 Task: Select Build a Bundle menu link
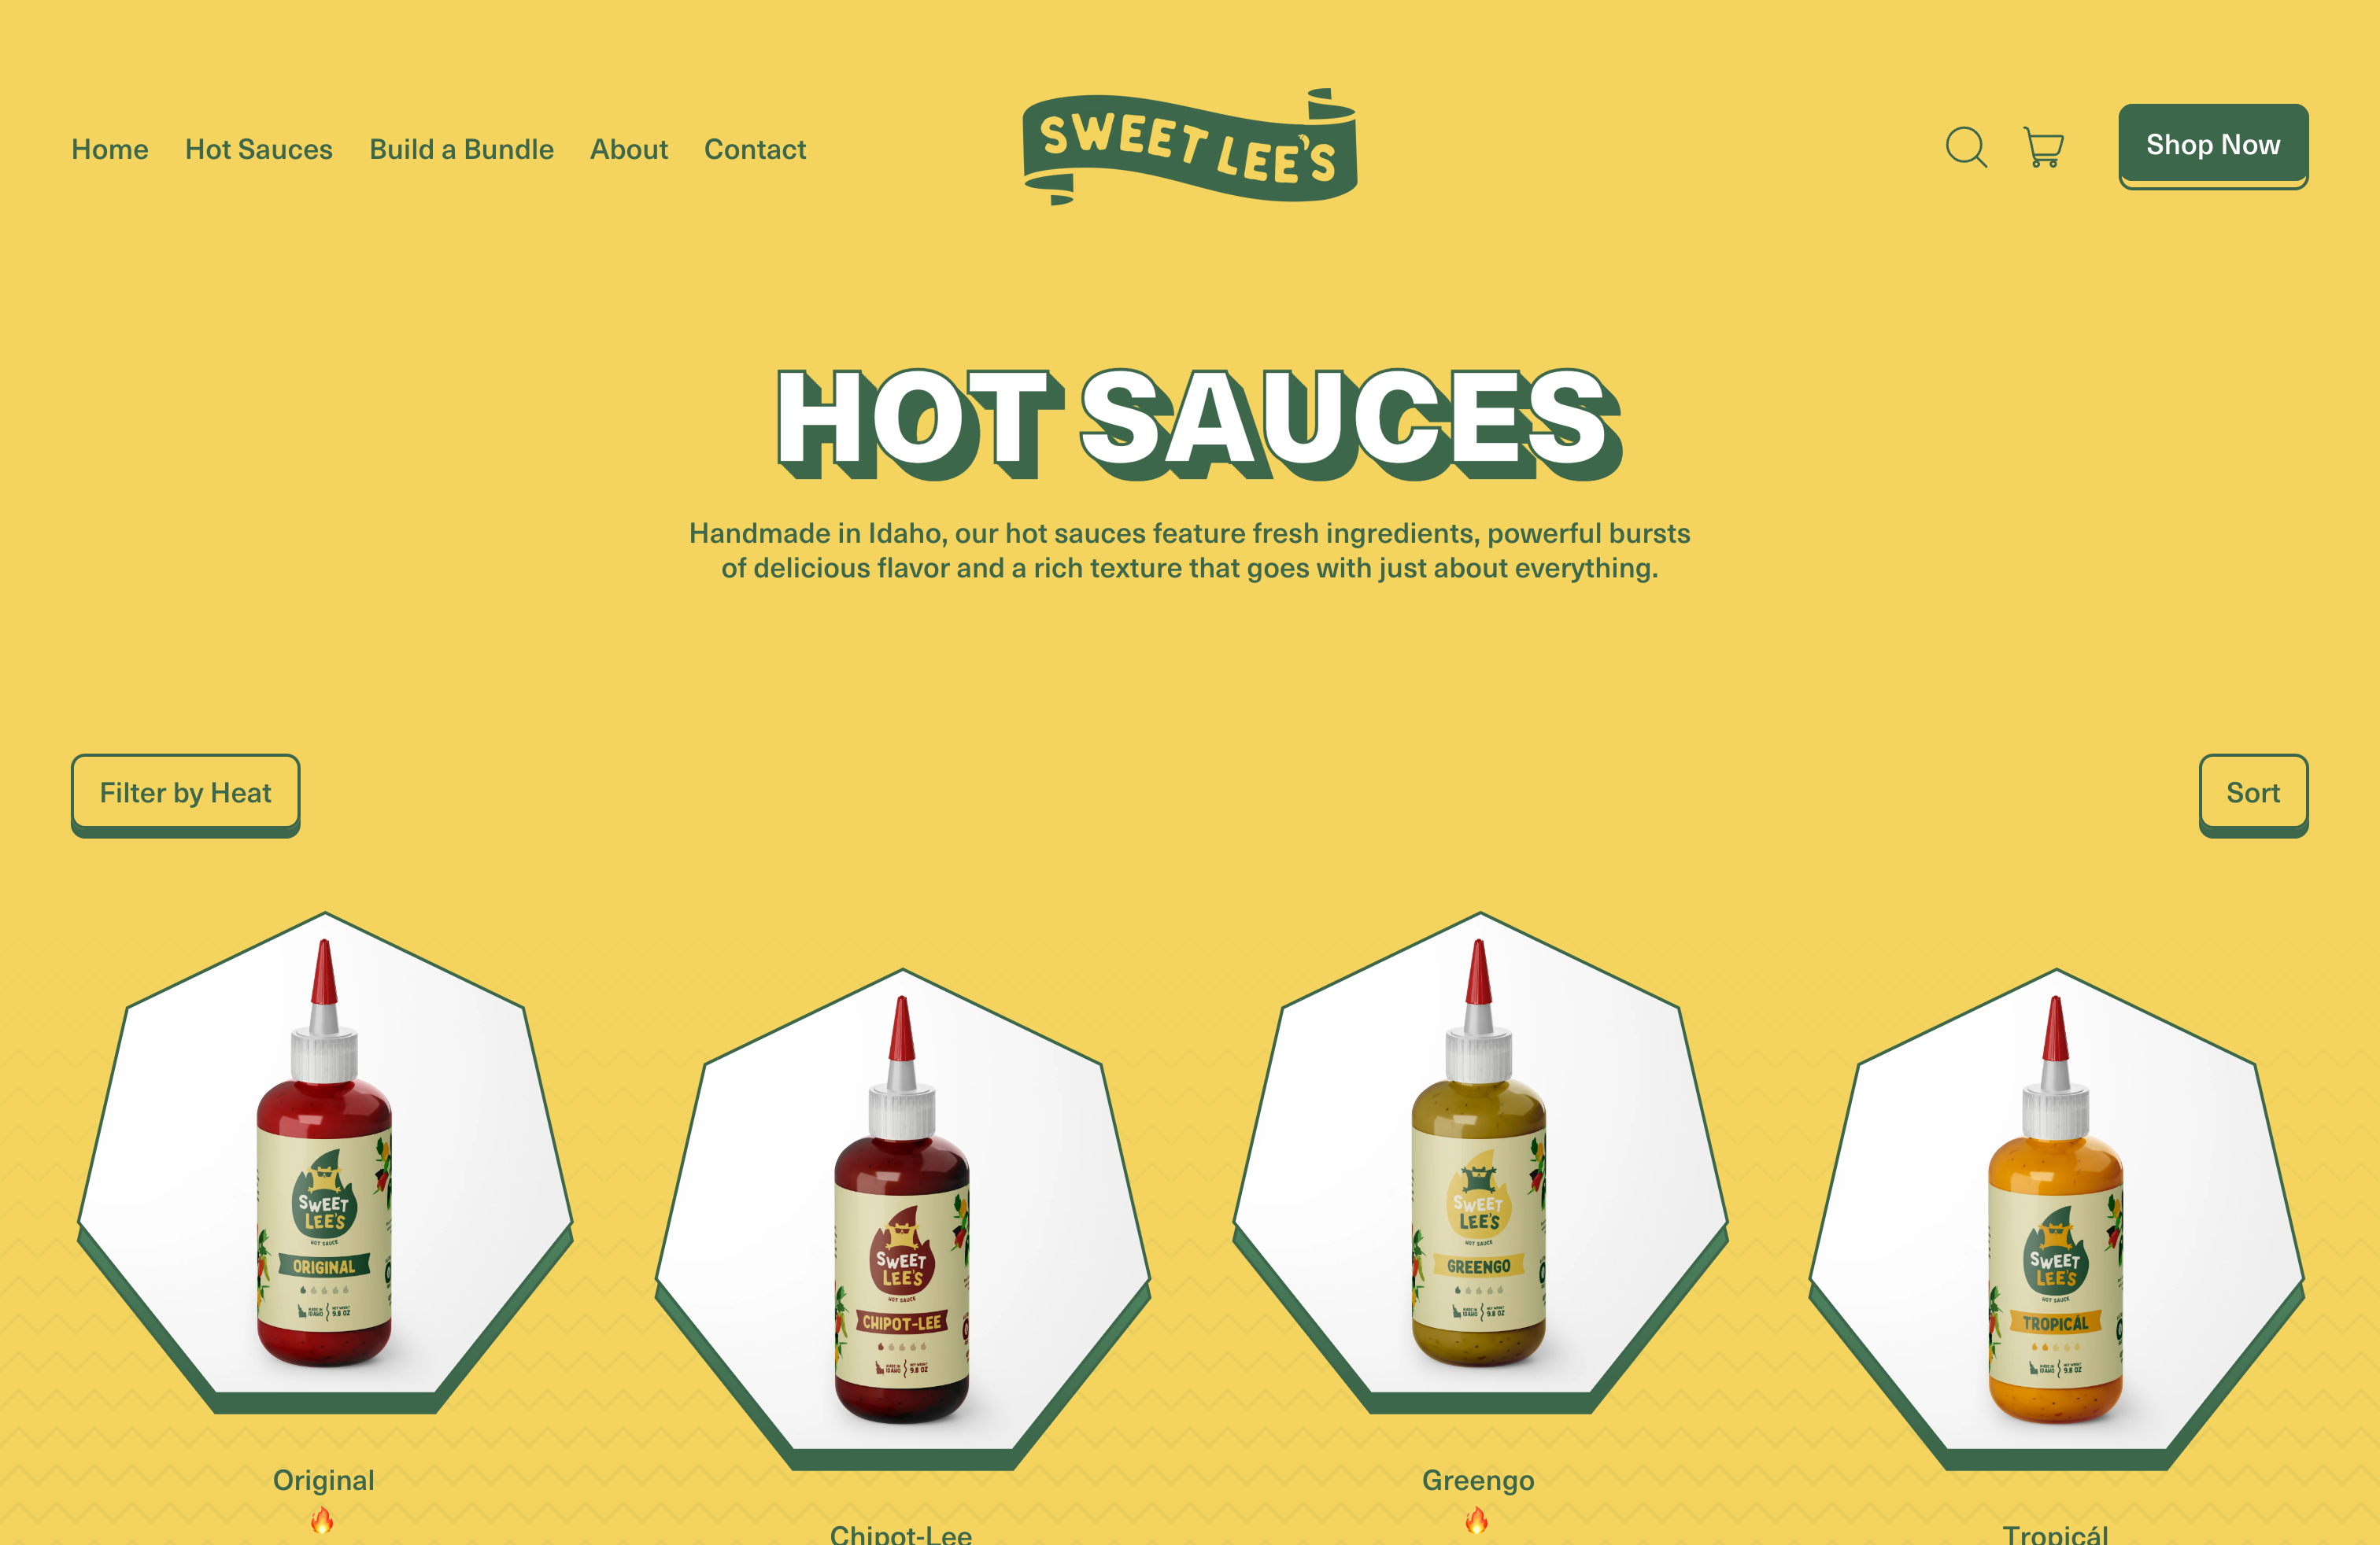pyautogui.click(x=461, y=149)
